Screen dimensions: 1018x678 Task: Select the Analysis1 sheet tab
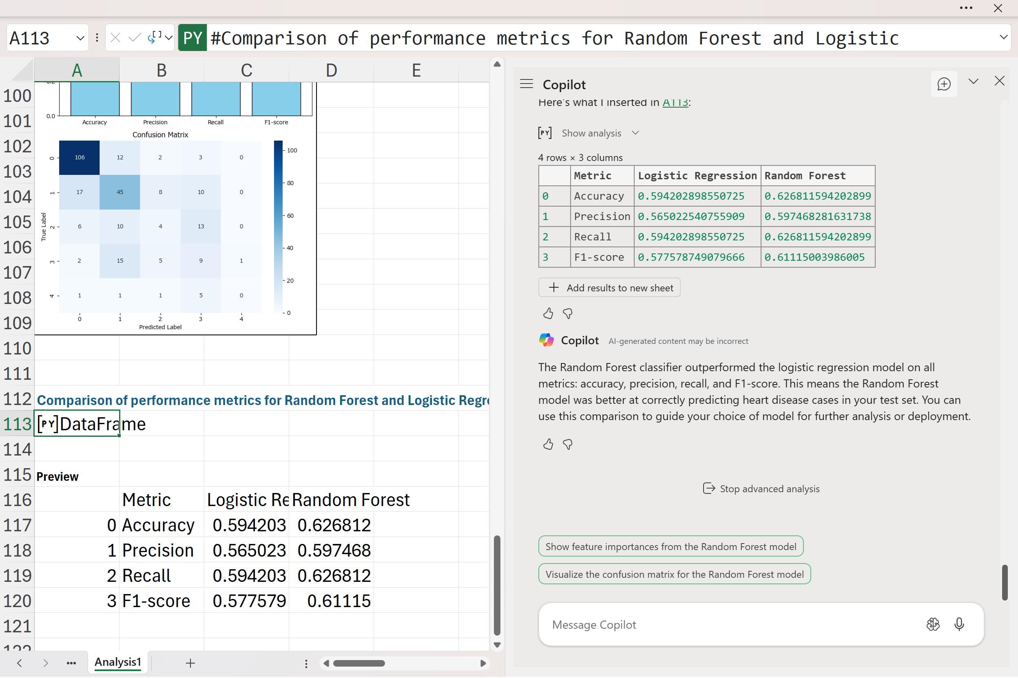[x=118, y=662]
